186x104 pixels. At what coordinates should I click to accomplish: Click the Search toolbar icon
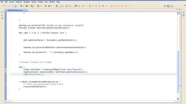(x=38, y=6)
